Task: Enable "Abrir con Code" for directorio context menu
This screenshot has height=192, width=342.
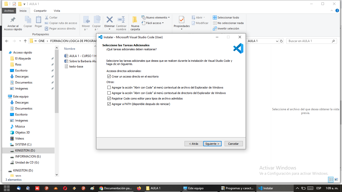Action: [109, 93]
